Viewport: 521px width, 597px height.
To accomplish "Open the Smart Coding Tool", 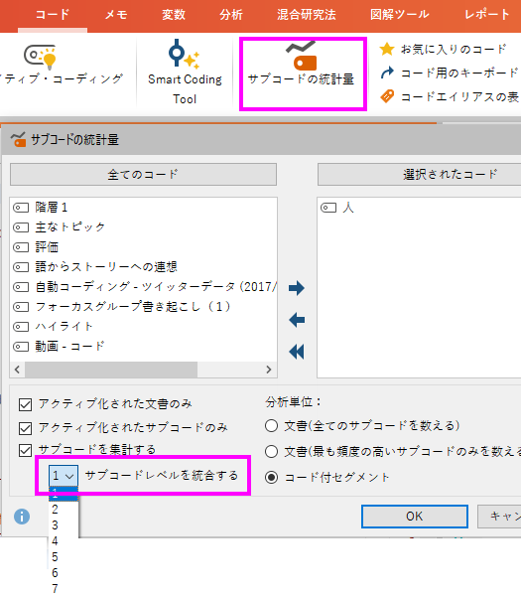I will pos(185,72).
